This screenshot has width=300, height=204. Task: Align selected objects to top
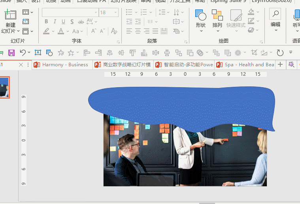point(132,53)
